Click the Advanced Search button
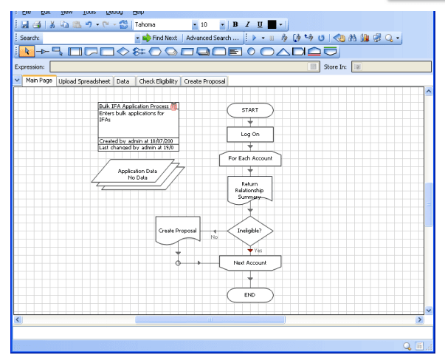 pos(212,38)
